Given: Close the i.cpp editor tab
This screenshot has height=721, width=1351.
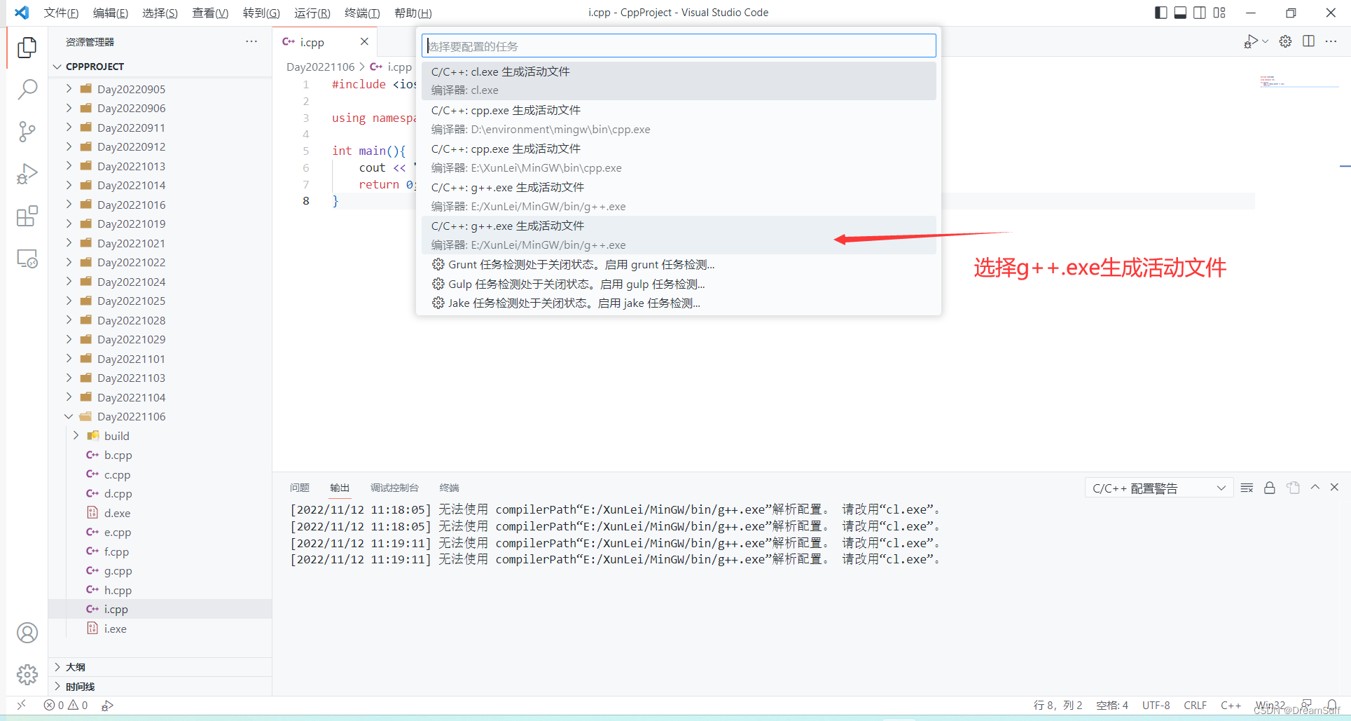Looking at the screenshot, I should (x=364, y=41).
